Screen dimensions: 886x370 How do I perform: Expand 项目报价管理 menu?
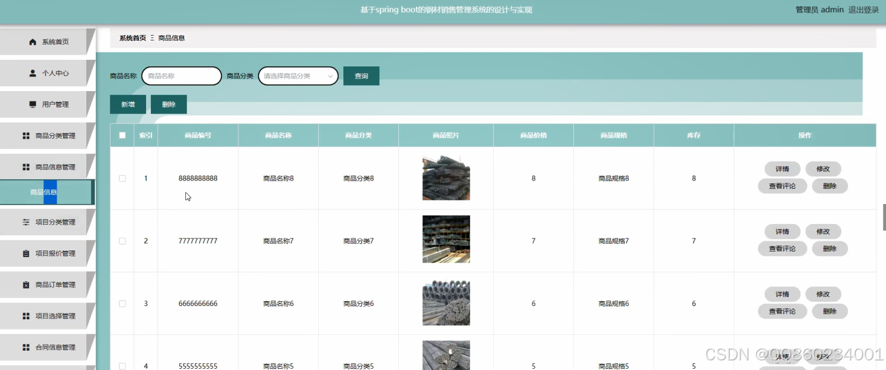click(48, 254)
